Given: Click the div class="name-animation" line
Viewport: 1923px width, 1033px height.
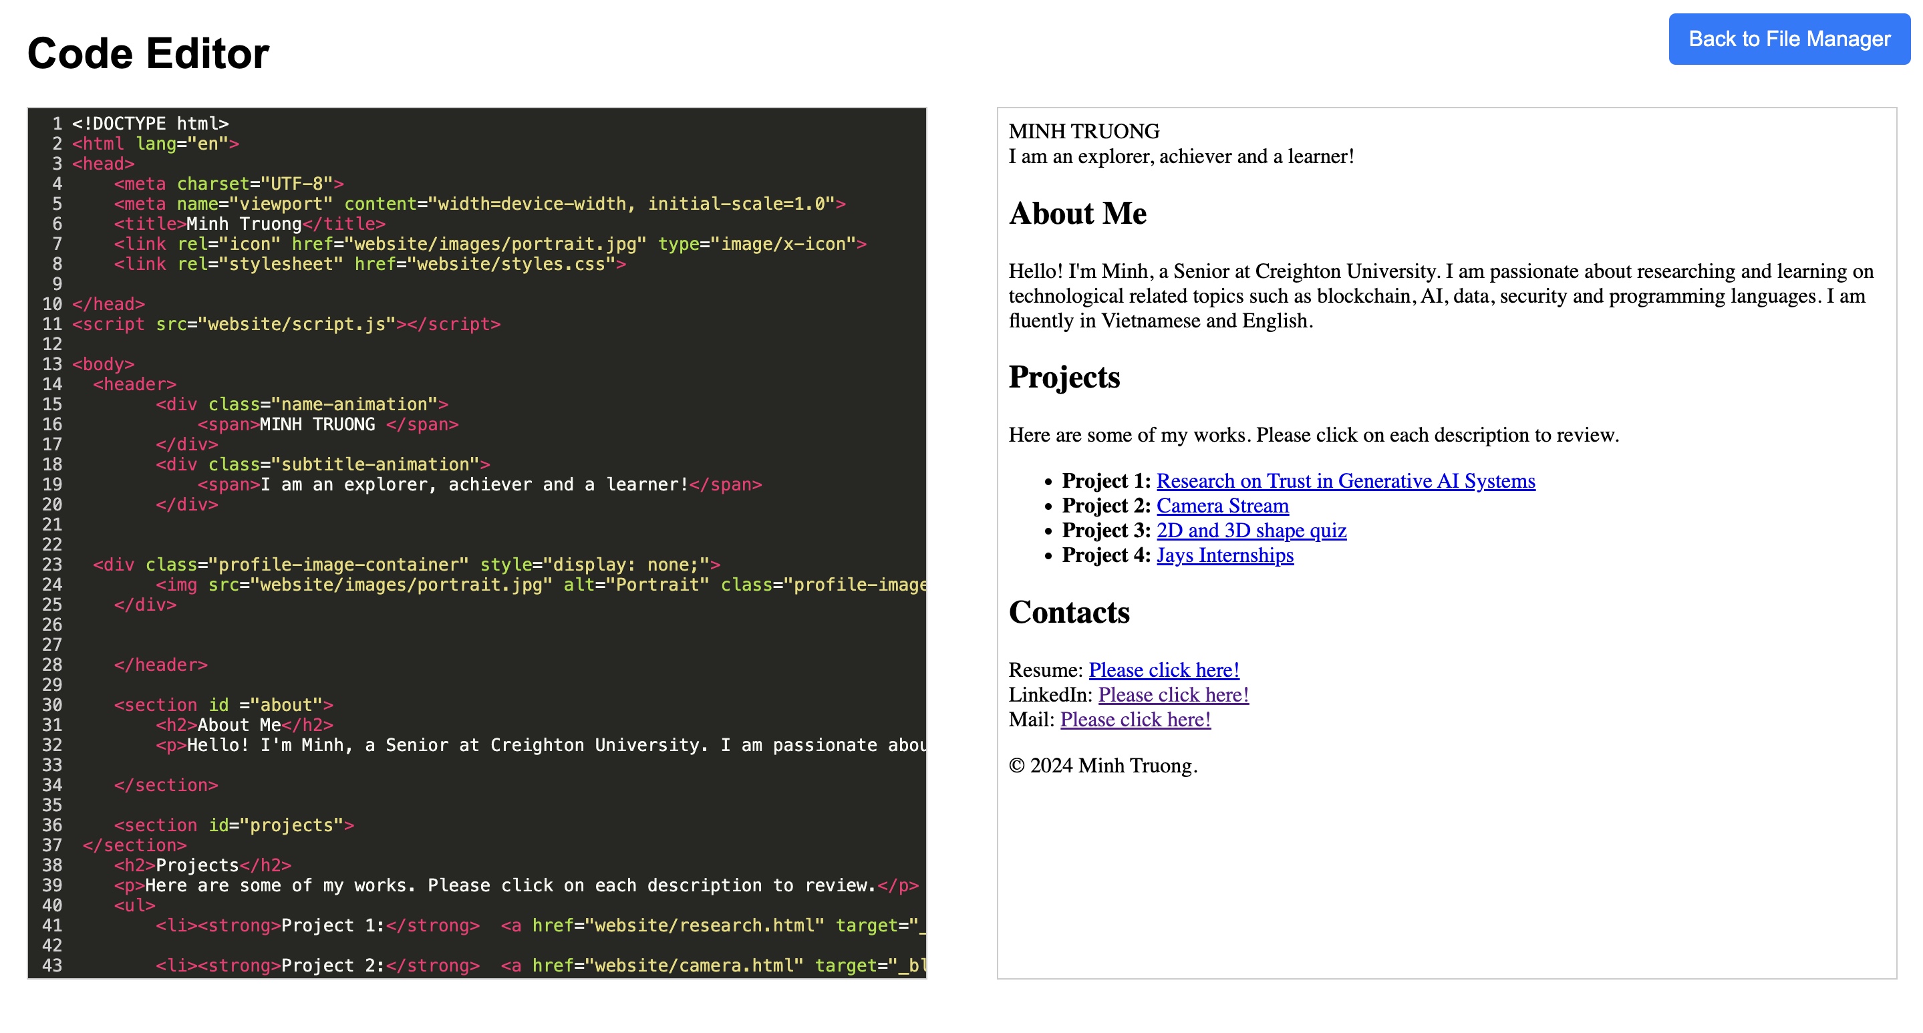Looking at the screenshot, I should (x=301, y=404).
